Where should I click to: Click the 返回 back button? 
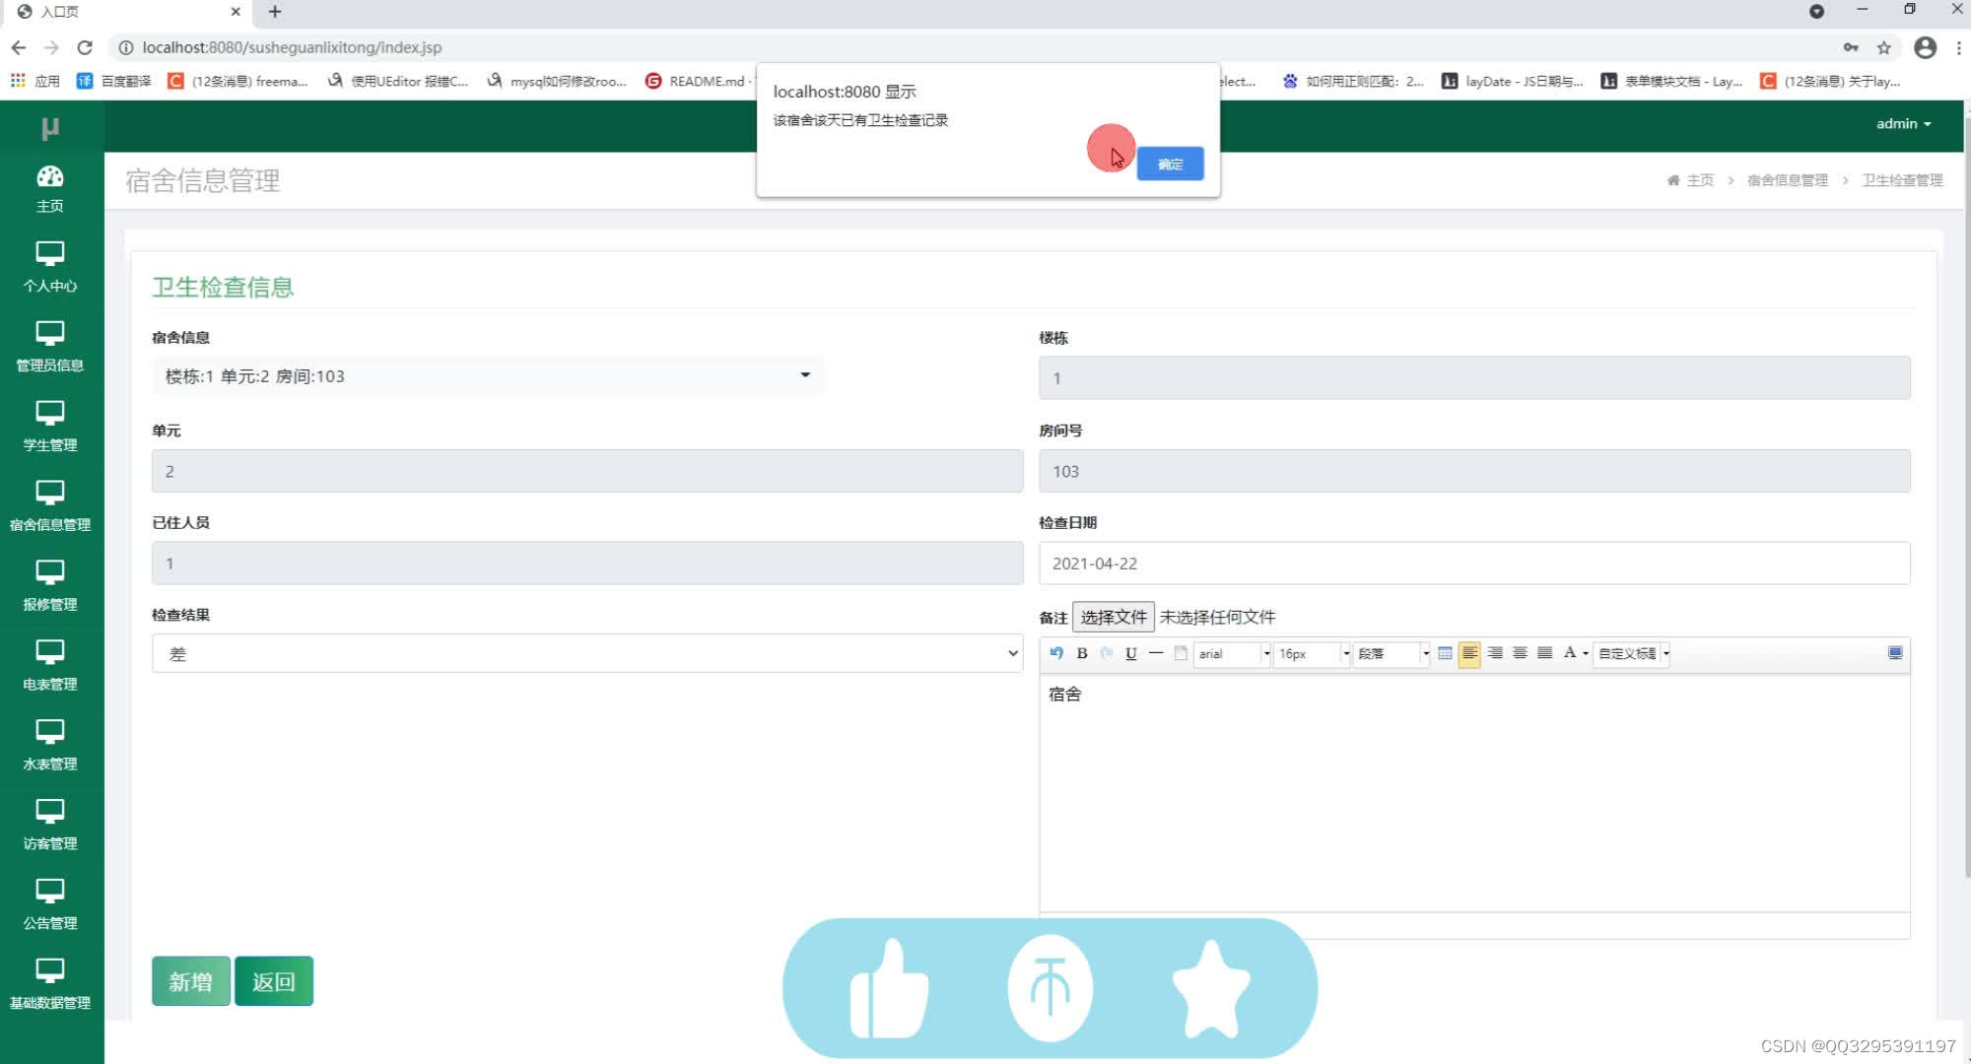(273, 981)
